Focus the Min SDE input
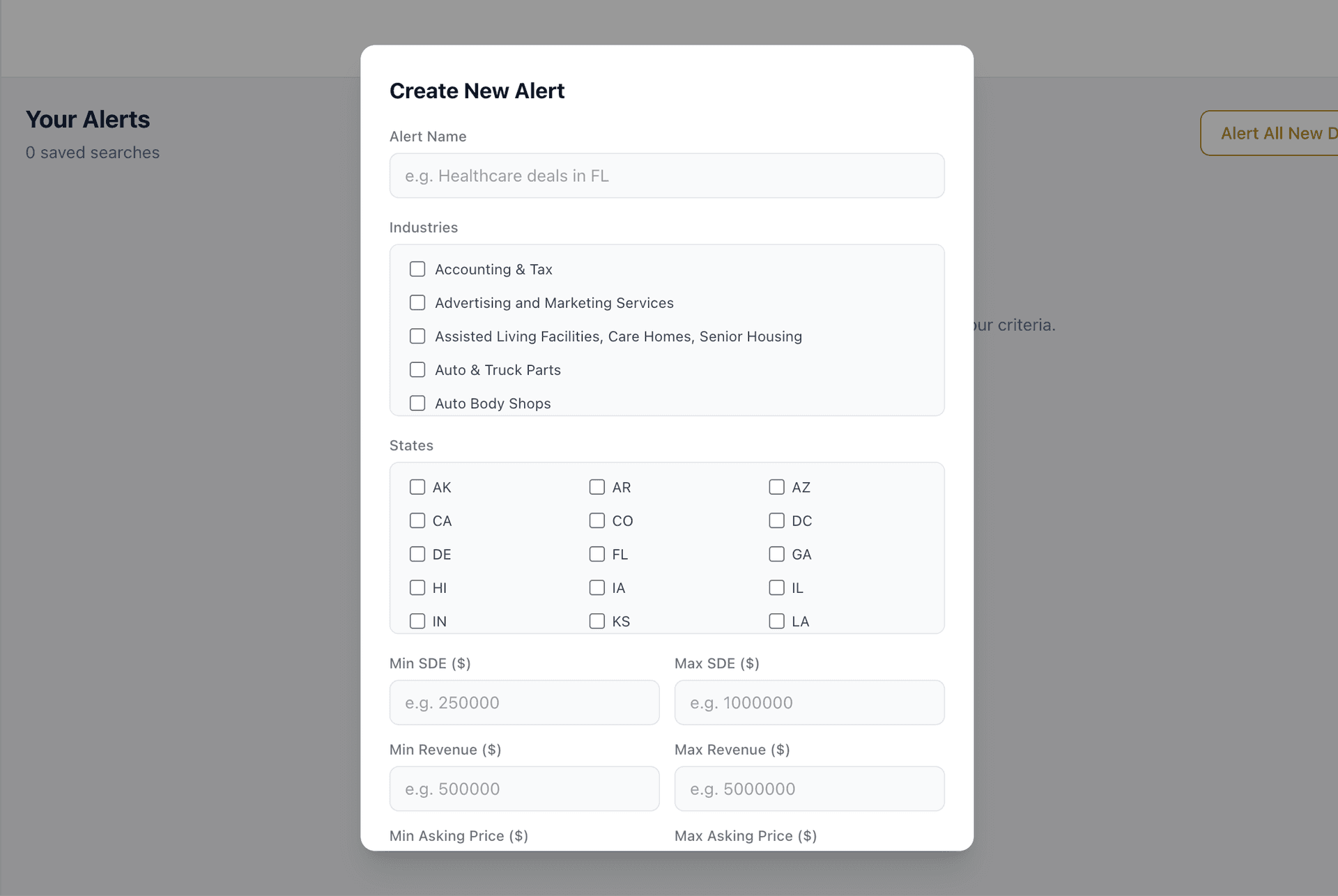Viewport: 1338px width, 896px height. click(524, 702)
